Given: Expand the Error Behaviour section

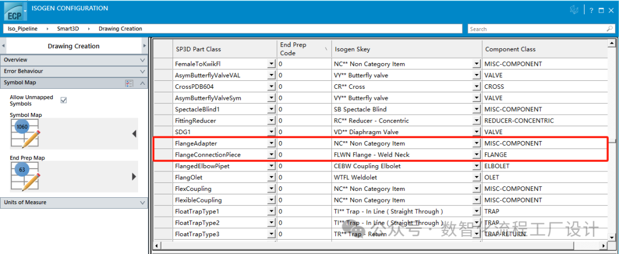Looking at the screenshot, I should coord(74,71).
